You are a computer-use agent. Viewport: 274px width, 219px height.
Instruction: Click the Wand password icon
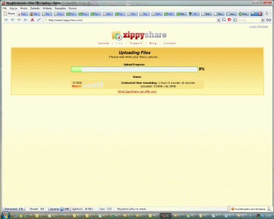[39, 20]
